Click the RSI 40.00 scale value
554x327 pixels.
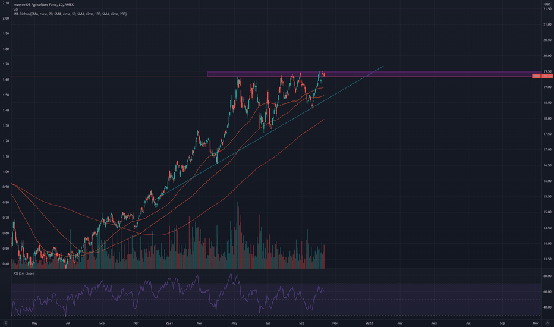click(547, 307)
